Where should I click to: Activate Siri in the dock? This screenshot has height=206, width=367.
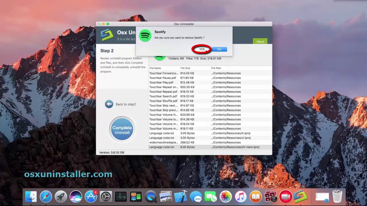[x=76, y=197]
